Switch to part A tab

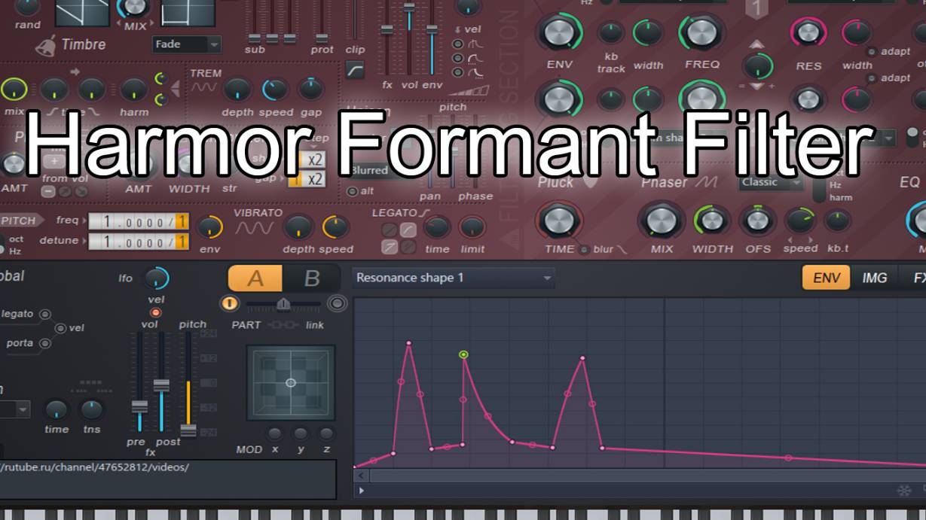click(255, 278)
